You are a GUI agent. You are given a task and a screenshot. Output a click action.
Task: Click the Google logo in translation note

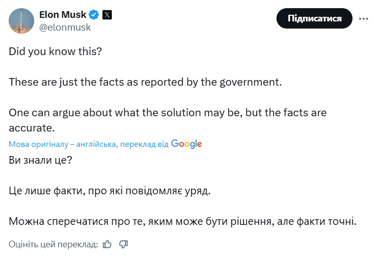pos(187,144)
